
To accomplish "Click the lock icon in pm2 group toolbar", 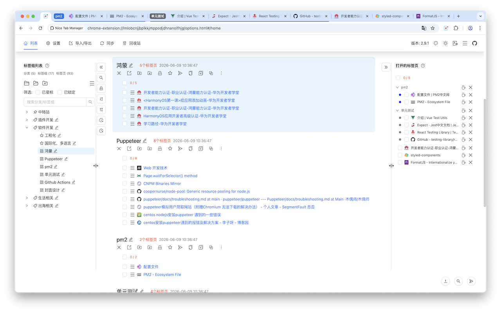I will tap(160, 247).
